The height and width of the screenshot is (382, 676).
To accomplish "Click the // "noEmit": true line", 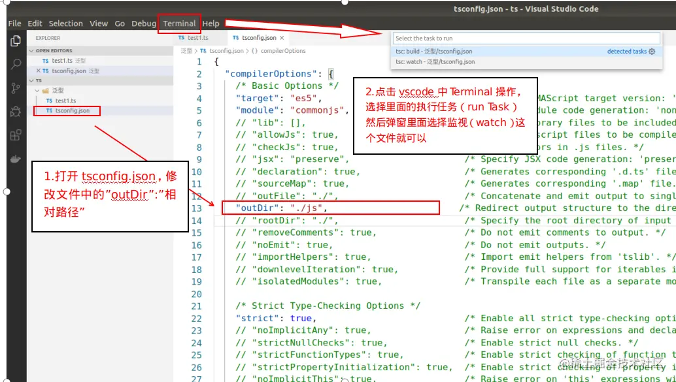I will (x=284, y=245).
